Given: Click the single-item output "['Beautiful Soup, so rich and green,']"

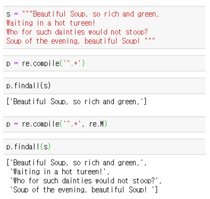Looking at the screenshot, I should (x=76, y=101).
